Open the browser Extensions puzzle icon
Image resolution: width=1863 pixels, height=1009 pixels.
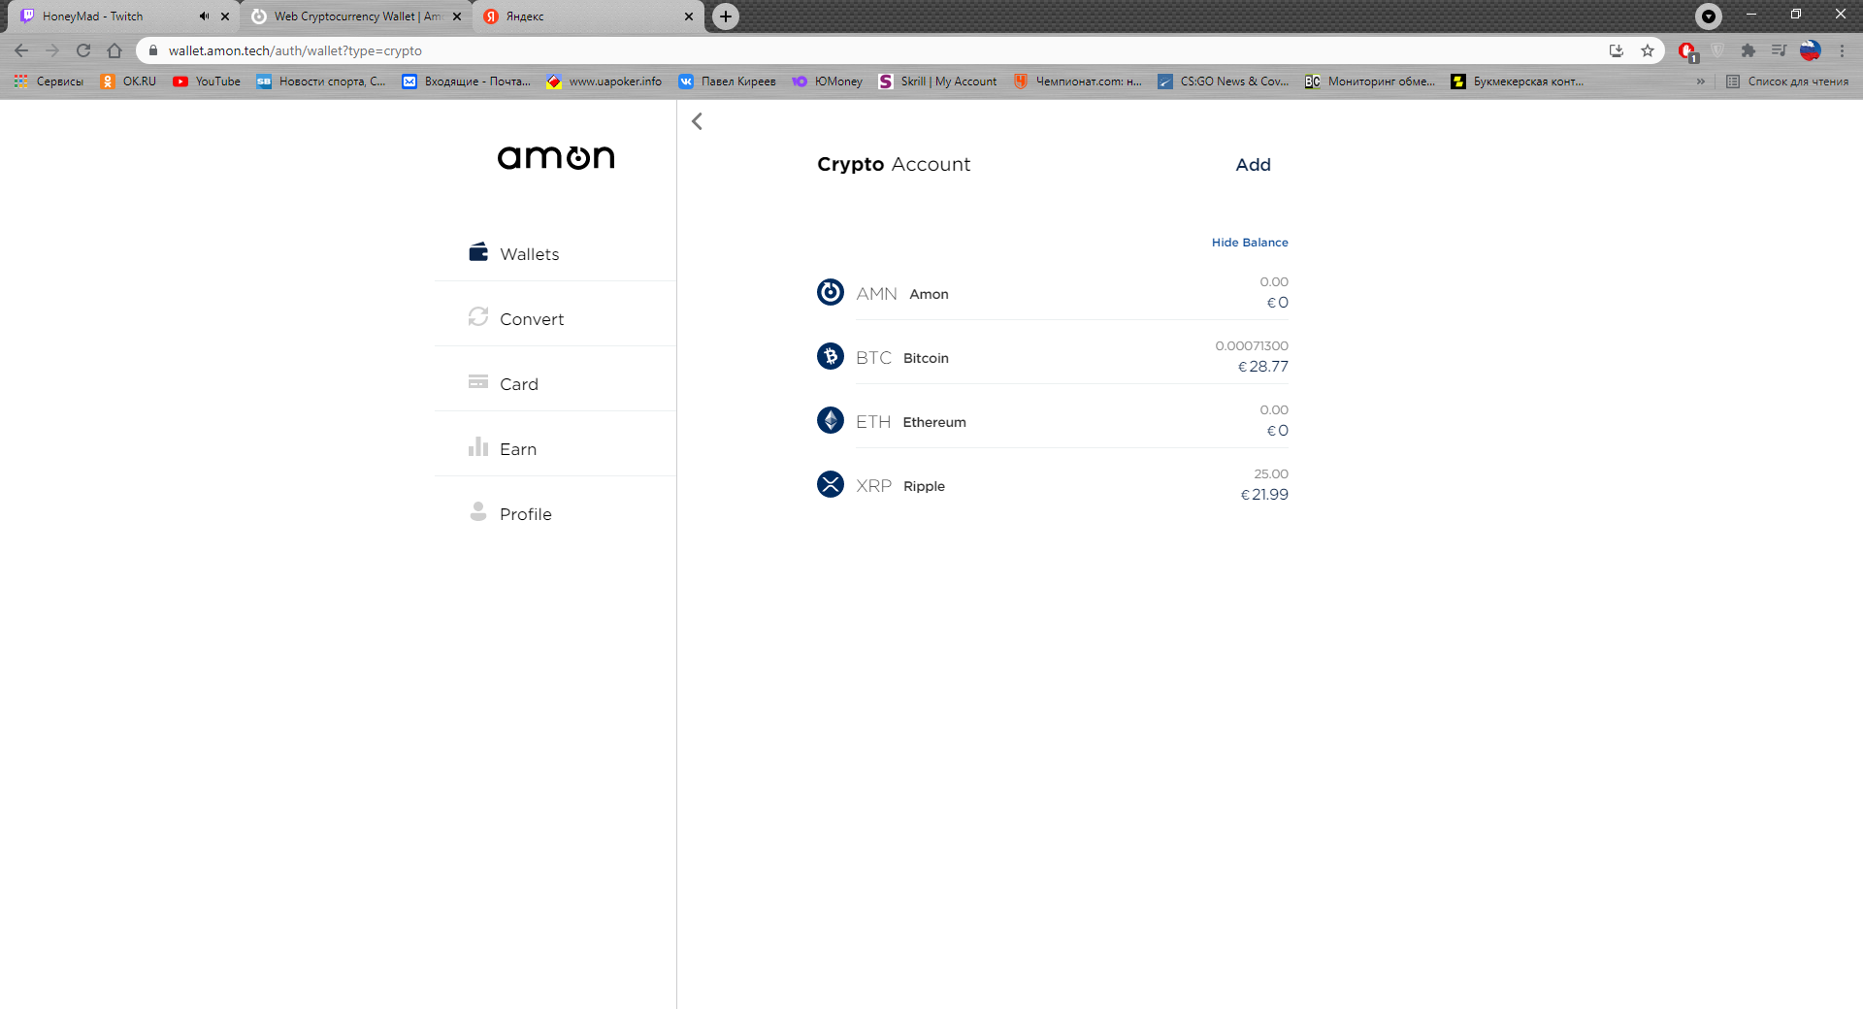1749,50
